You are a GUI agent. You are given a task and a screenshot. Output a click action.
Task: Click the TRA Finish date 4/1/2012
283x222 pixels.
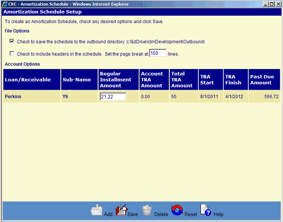coord(234,96)
